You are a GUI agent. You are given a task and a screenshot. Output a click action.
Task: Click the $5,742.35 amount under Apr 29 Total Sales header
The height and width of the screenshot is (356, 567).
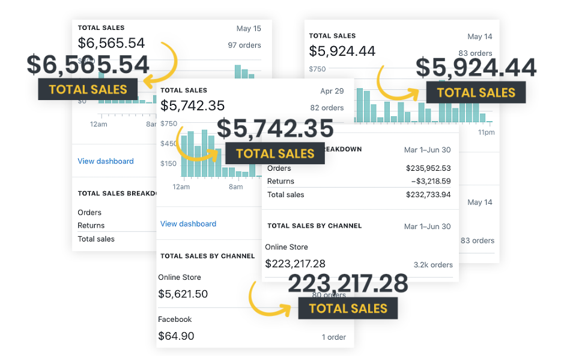pos(192,105)
